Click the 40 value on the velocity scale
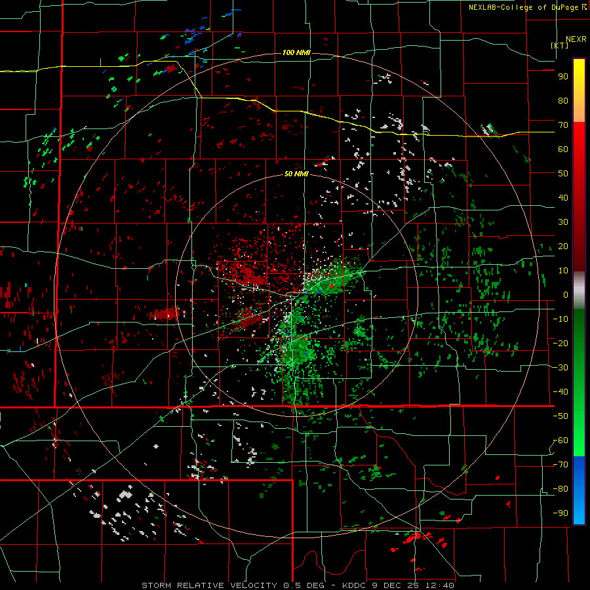Viewport: 590px width, 590px height. click(563, 197)
